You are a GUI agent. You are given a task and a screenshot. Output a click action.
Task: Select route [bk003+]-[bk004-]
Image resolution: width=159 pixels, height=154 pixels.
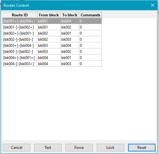coord(52,46)
